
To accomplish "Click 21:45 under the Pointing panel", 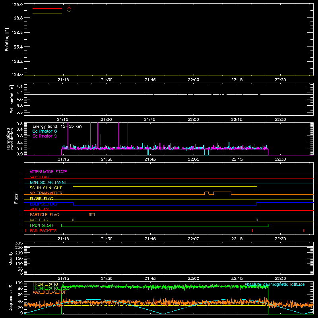I will (x=150, y=80).
